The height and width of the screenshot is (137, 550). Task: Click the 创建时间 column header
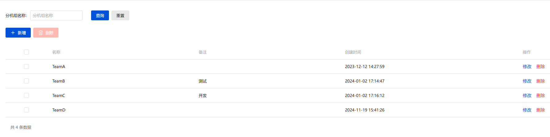353,52
